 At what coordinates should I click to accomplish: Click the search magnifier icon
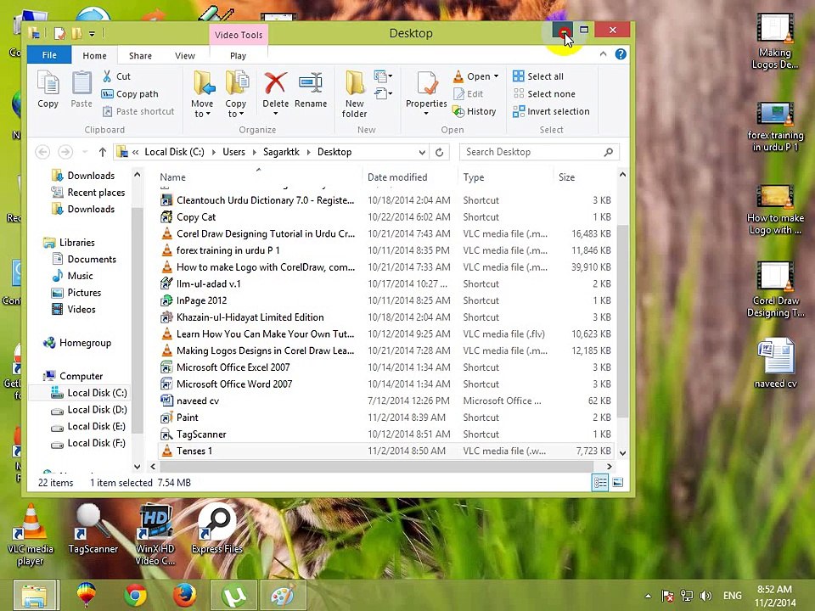608,152
